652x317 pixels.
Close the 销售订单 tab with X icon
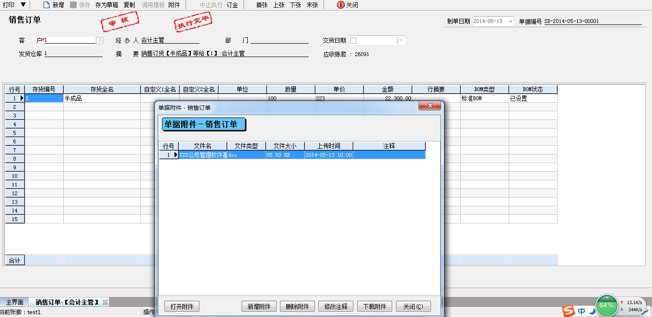click(105, 302)
